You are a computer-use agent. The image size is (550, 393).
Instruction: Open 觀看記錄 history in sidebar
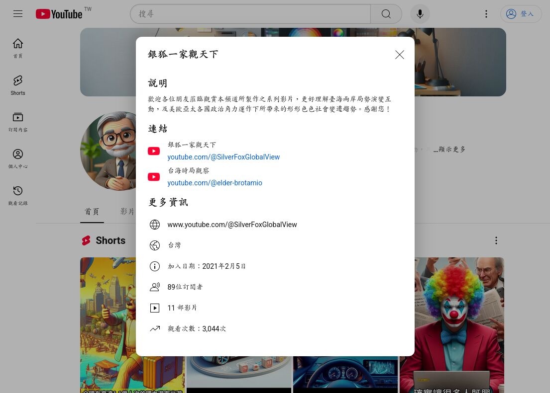point(18,195)
